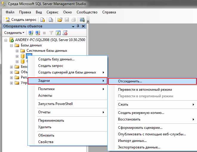Image resolution: width=197 pixels, height=152 pixels.
Task: Collapse the ANDREY-PC server node
Action: pos(7,40)
